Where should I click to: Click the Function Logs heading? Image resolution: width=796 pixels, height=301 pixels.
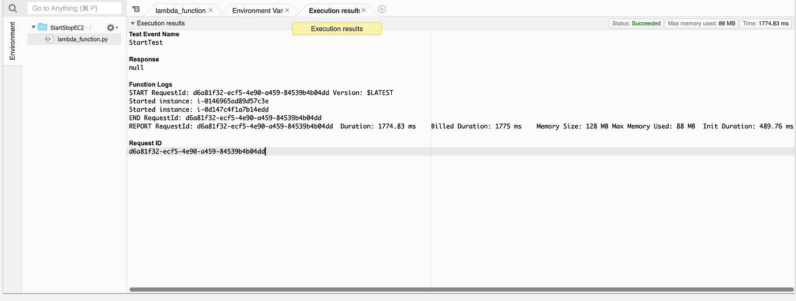[151, 84]
